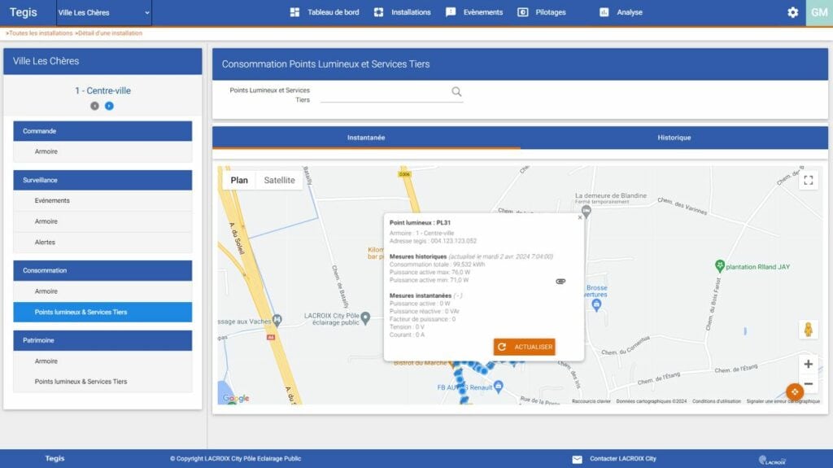Viewport: 833px width, 468px height.
Task: Expand the Ville Les Chères city dropdown
Action: click(x=103, y=13)
